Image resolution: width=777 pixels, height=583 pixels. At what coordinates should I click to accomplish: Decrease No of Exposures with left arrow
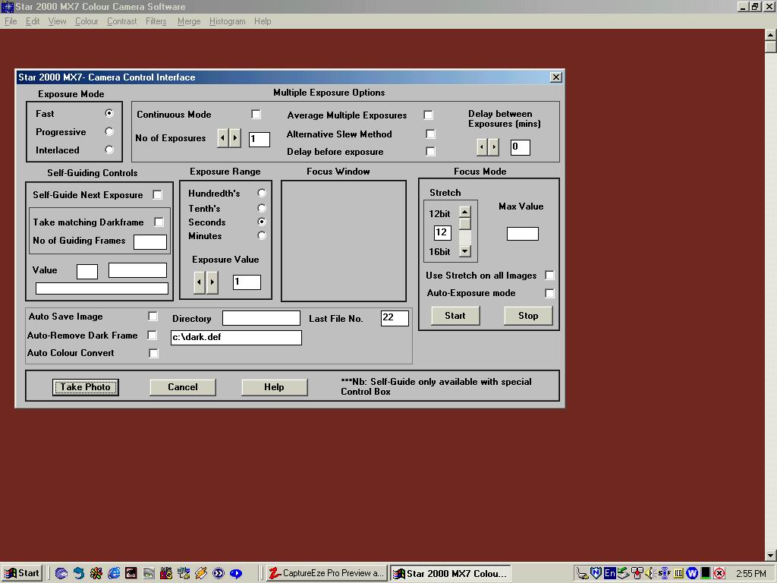[223, 138]
